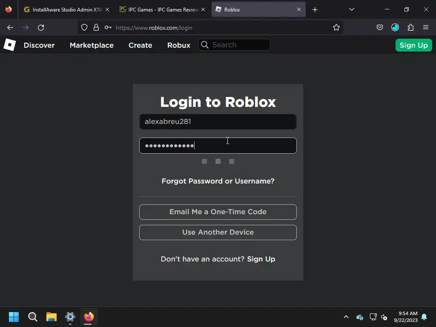Open the Extensions puzzle icon
This screenshot has width=436, height=327.
click(410, 28)
